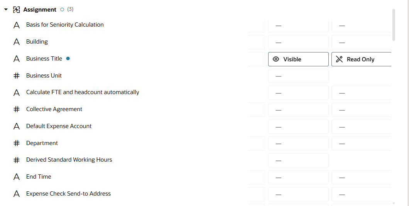Click the text-type icon beside Building
This screenshot has width=409, height=206.
[17, 42]
